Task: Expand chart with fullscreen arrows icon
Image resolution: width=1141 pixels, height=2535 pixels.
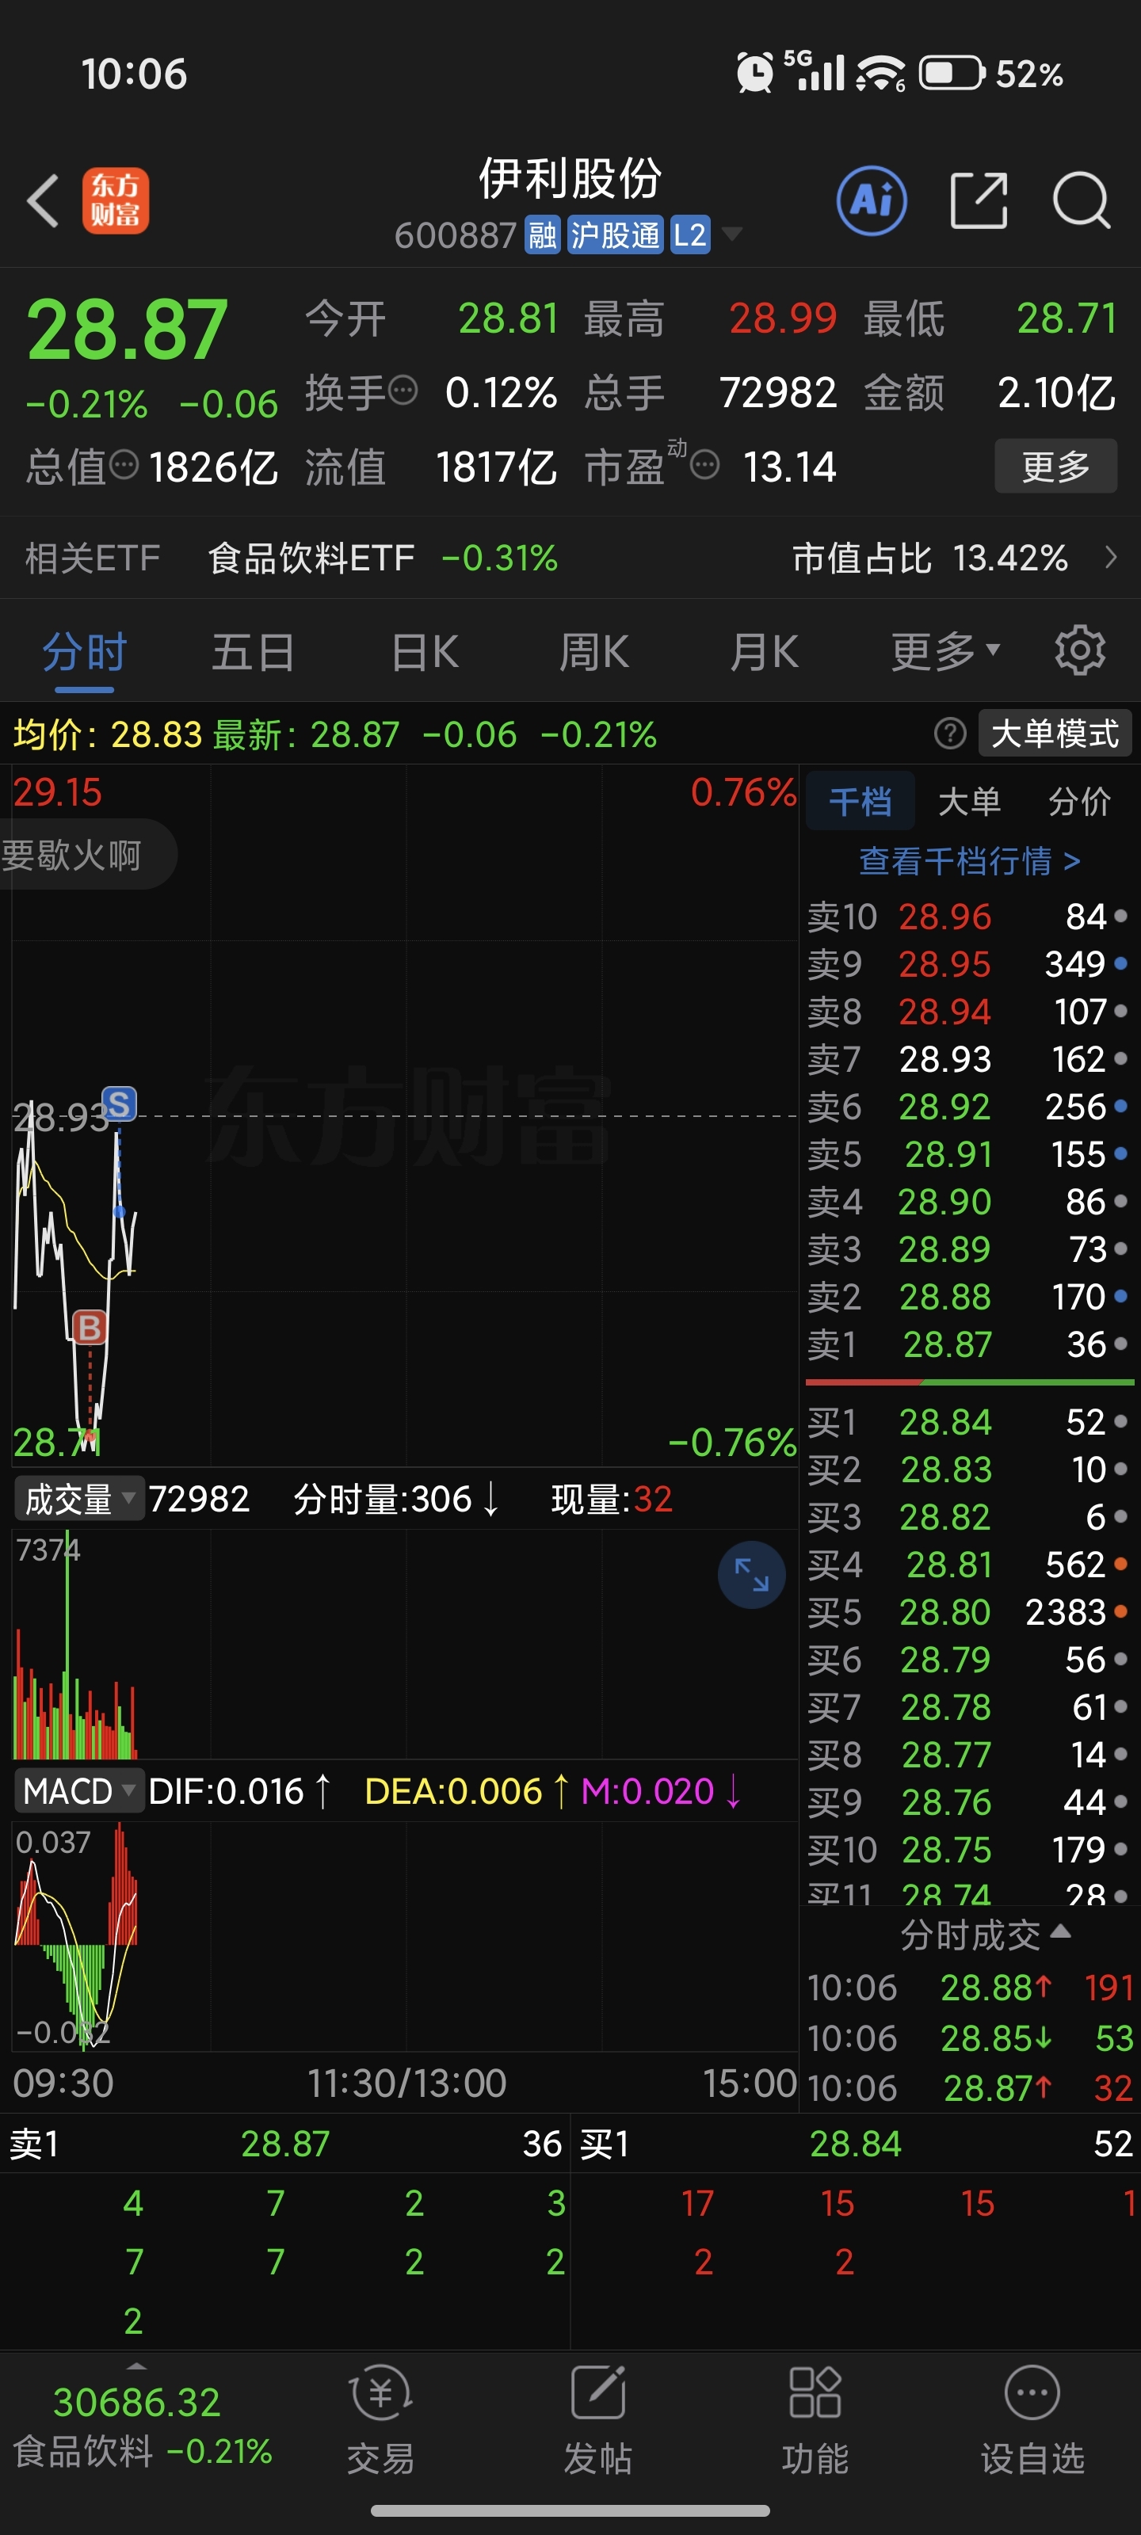Action: point(751,1575)
